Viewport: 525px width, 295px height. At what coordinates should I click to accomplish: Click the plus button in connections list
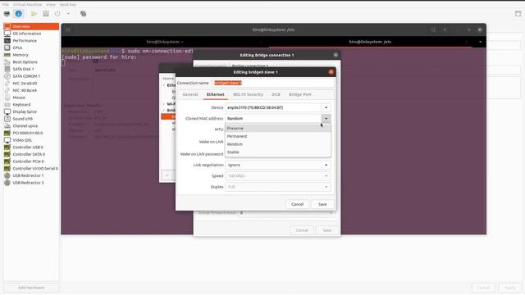[167, 175]
